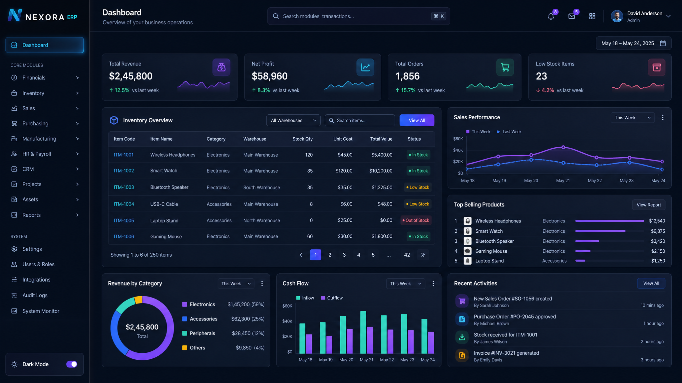This screenshot has width=682, height=383.
Task: Click the Total Revenue money bag icon
Action: click(221, 67)
